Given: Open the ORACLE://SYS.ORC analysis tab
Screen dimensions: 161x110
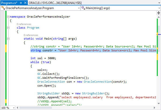Looking at the screenshot, I should 55,3.
